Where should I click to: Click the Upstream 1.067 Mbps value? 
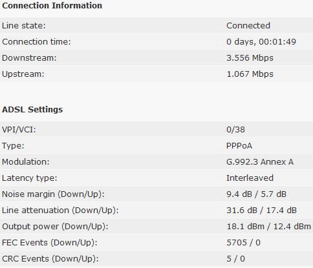[250, 74]
